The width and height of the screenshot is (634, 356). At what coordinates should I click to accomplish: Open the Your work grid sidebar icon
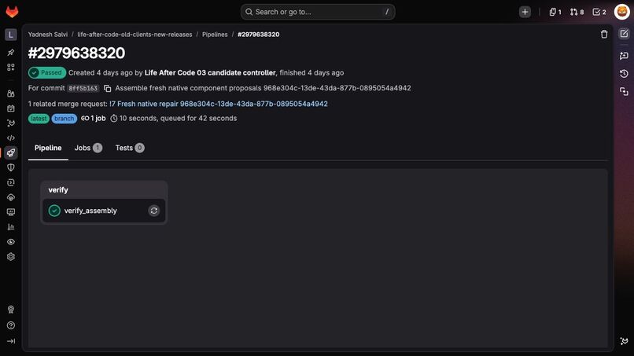[11, 67]
